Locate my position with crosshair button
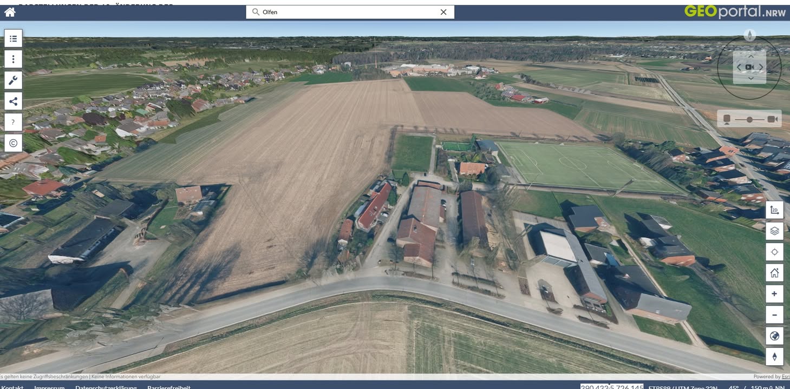The width and height of the screenshot is (790, 389). pos(774,252)
